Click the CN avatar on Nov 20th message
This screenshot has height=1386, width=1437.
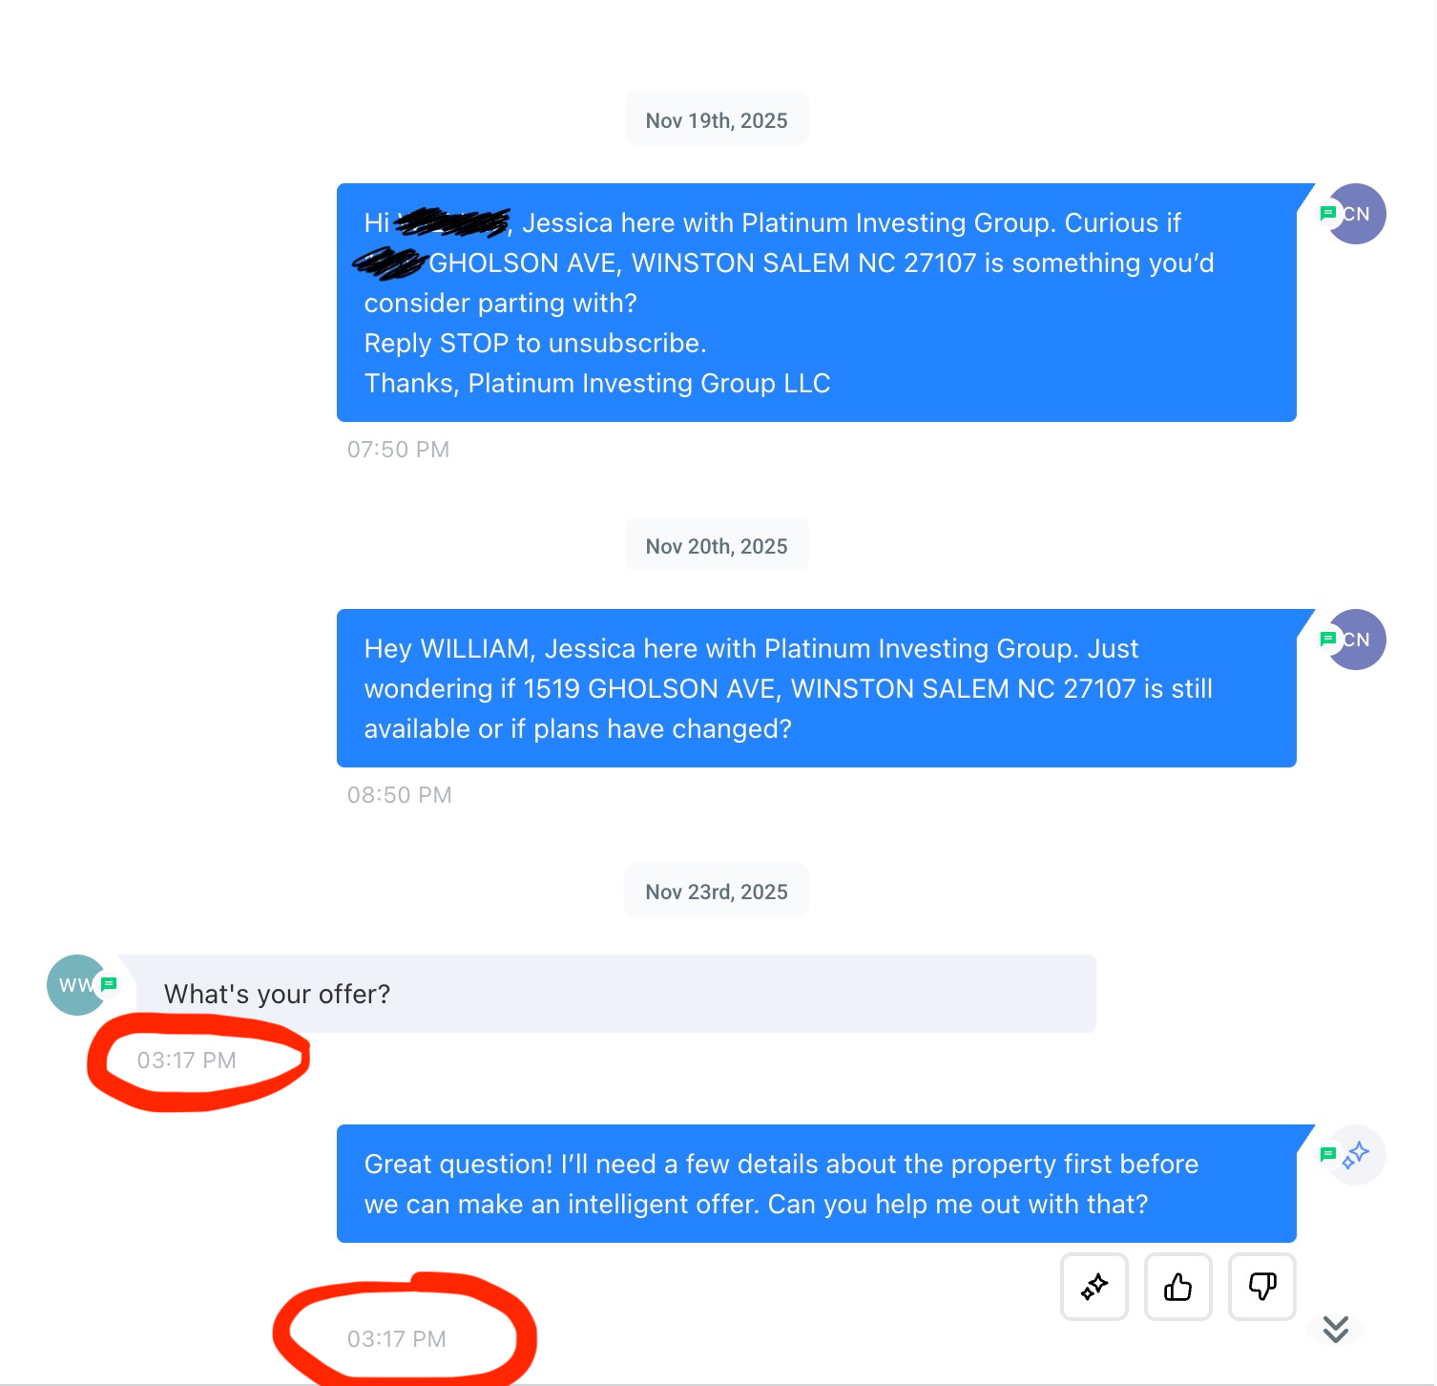(1356, 640)
